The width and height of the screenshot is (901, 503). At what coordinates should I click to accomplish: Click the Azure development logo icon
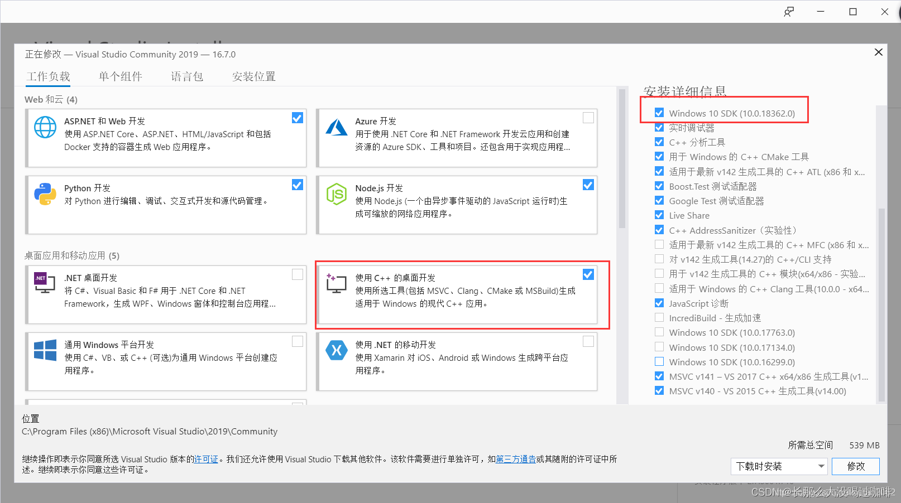click(337, 128)
